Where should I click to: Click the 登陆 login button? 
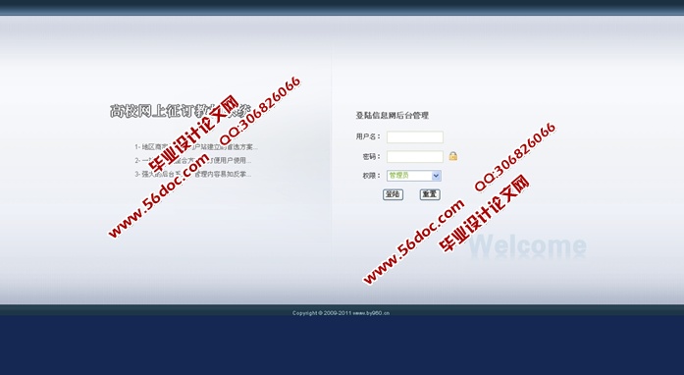coord(394,194)
